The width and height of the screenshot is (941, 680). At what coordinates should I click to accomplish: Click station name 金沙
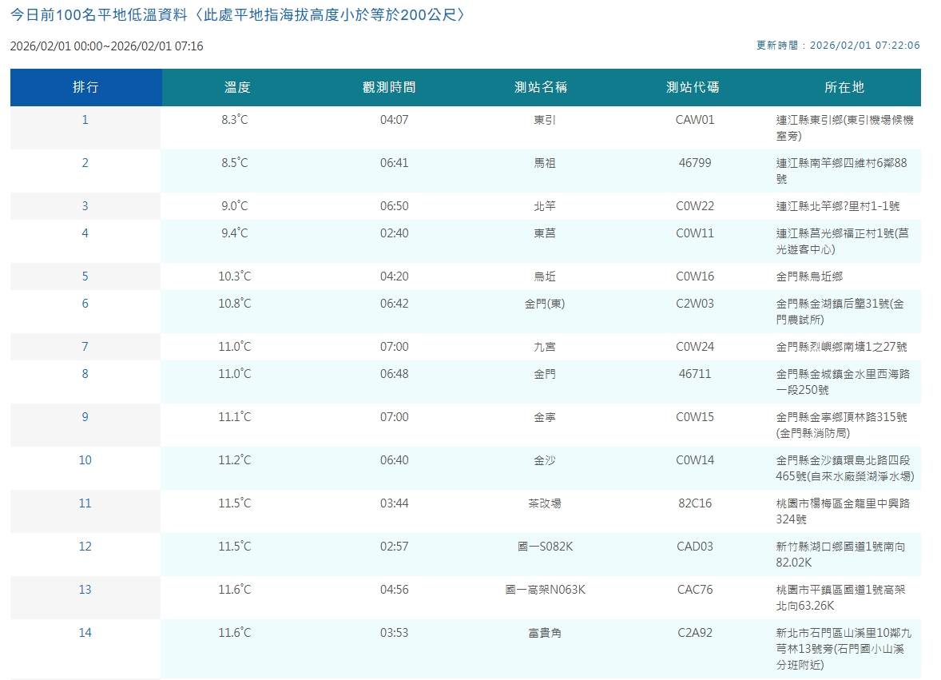545,460
